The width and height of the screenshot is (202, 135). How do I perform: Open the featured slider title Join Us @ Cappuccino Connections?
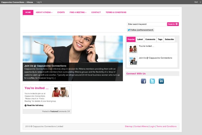[45, 66]
